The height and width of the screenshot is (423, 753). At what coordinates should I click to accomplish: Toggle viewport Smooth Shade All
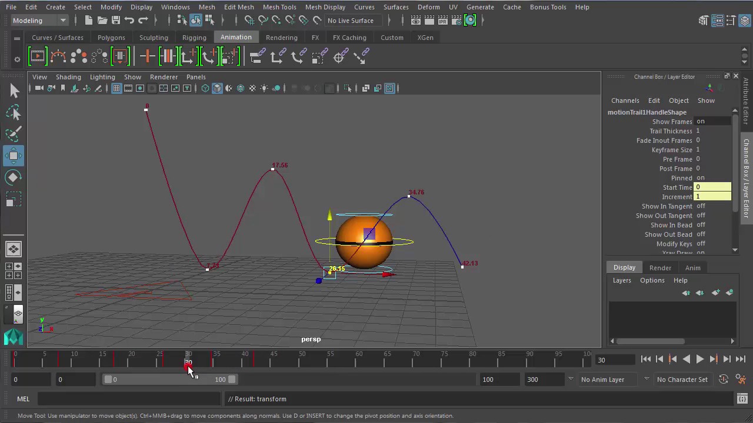click(x=217, y=88)
